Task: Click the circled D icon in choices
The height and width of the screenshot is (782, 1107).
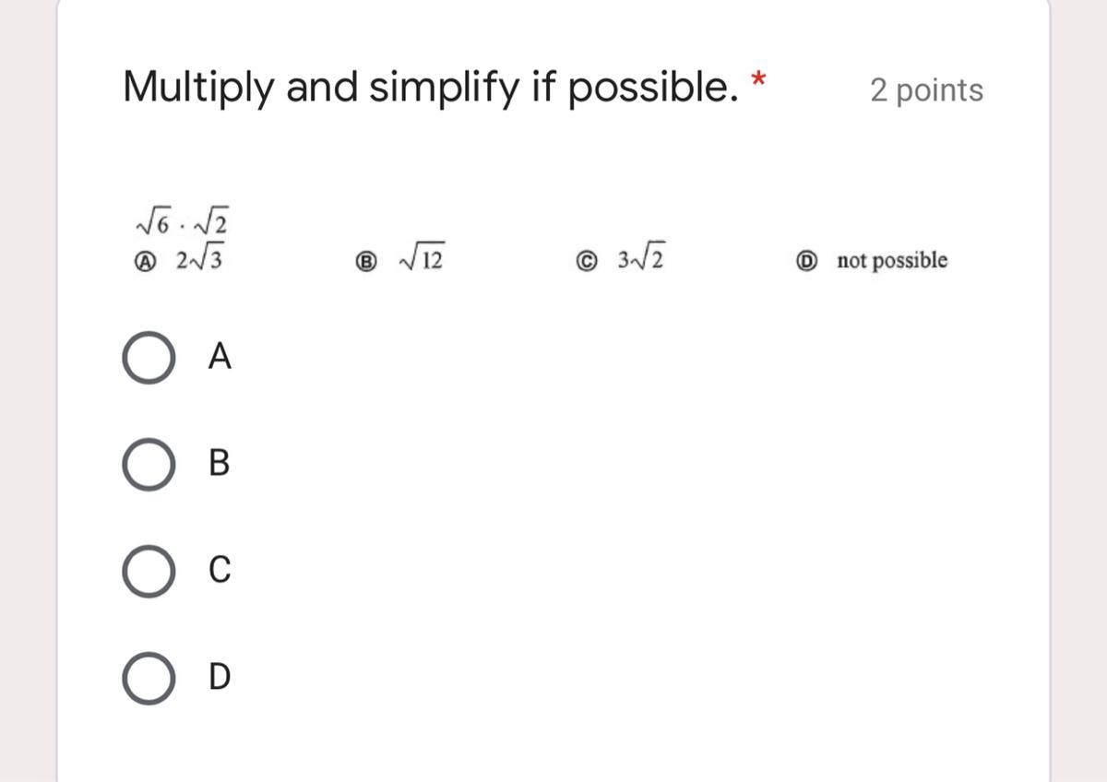Action: pyautogui.click(x=806, y=262)
